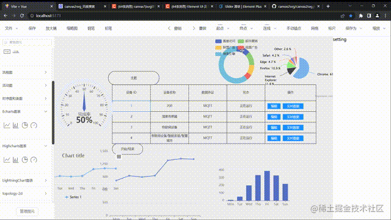
Task: Toggle 手动锚点 manual anchor in toolbar
Action: [294, 28]
